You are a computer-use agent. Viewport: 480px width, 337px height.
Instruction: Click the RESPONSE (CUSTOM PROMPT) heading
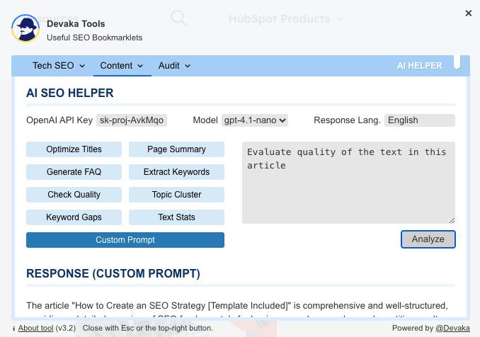click(x=113, y=274)
